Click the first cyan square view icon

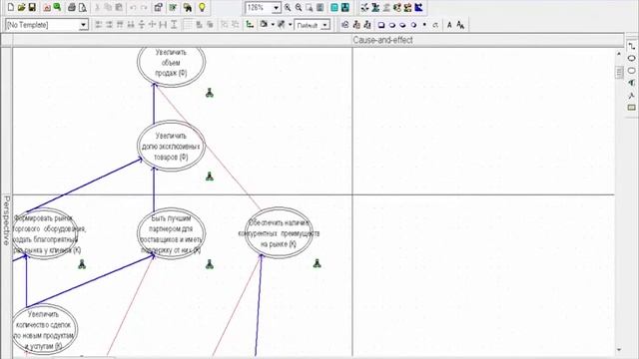[x=334, y=7]
